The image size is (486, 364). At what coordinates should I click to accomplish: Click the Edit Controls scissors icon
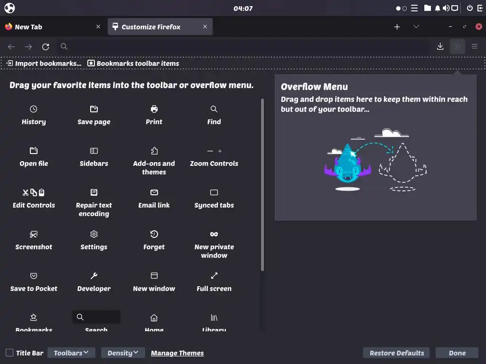tap(26, 192)
